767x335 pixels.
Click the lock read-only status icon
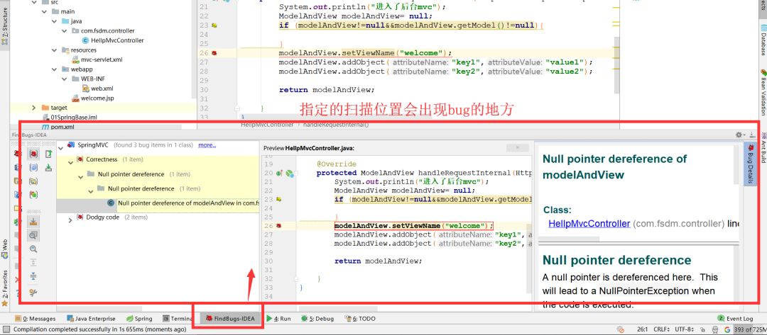[x=702, y=330]
